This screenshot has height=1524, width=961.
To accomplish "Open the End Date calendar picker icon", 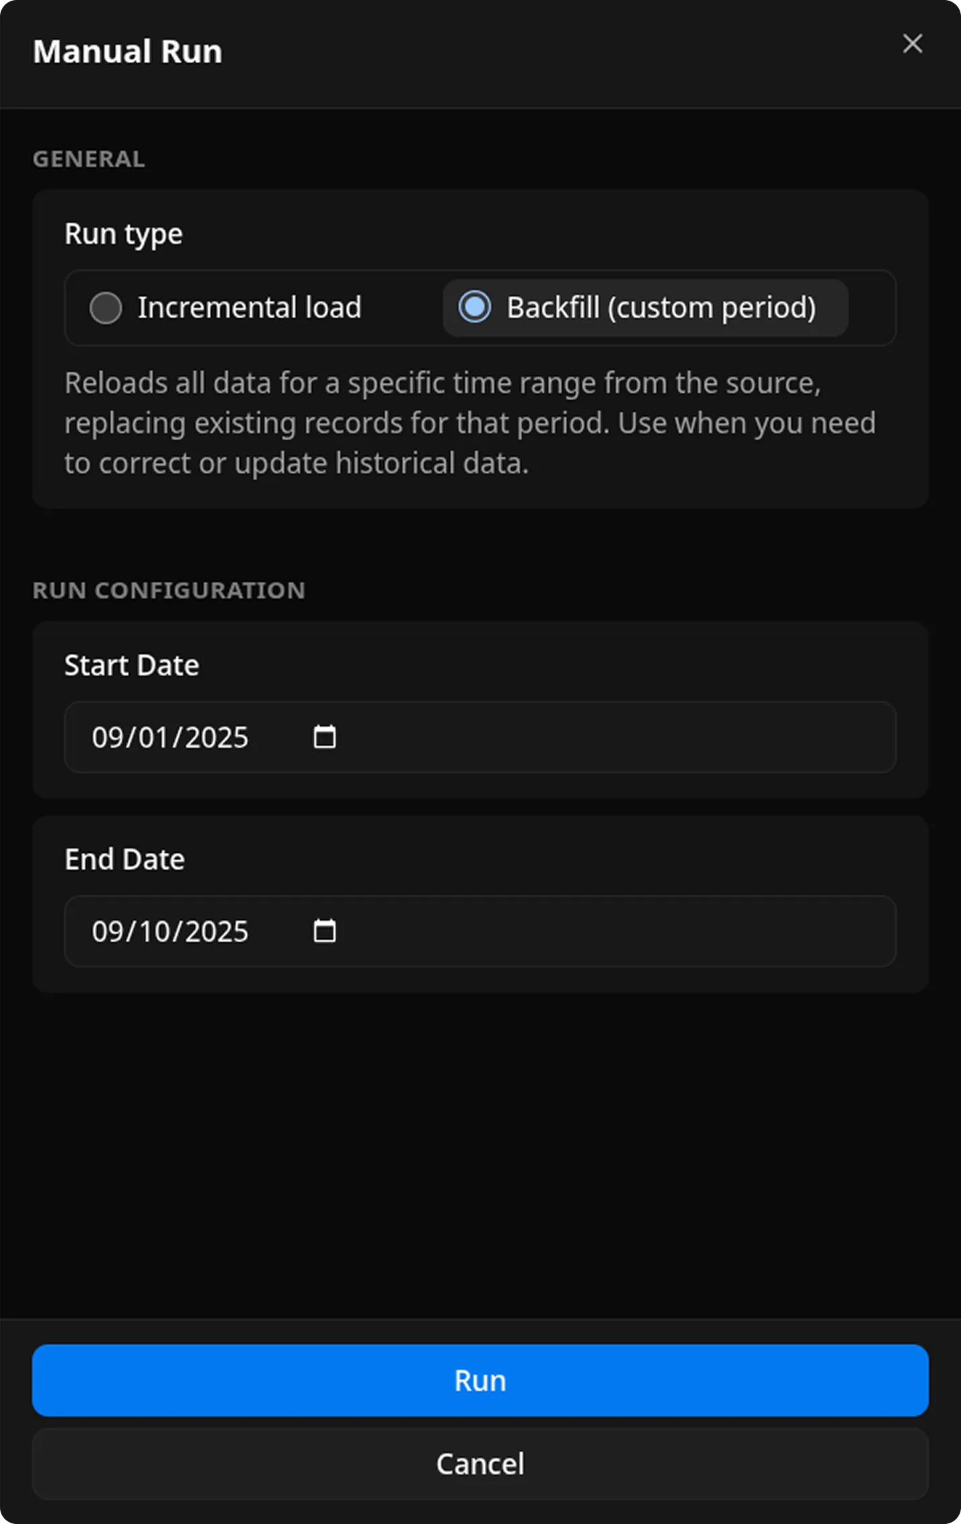I will coord(324,931).
